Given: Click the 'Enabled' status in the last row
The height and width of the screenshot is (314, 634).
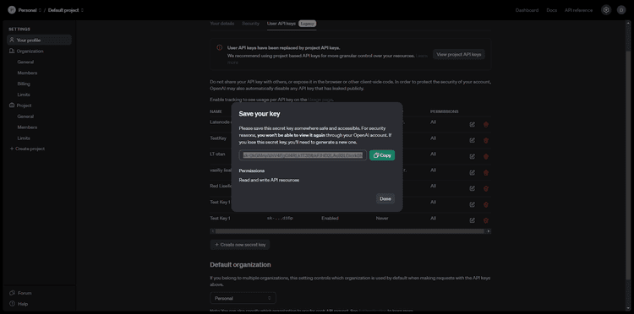Looking at the screenshot, I should pos(330,219).
